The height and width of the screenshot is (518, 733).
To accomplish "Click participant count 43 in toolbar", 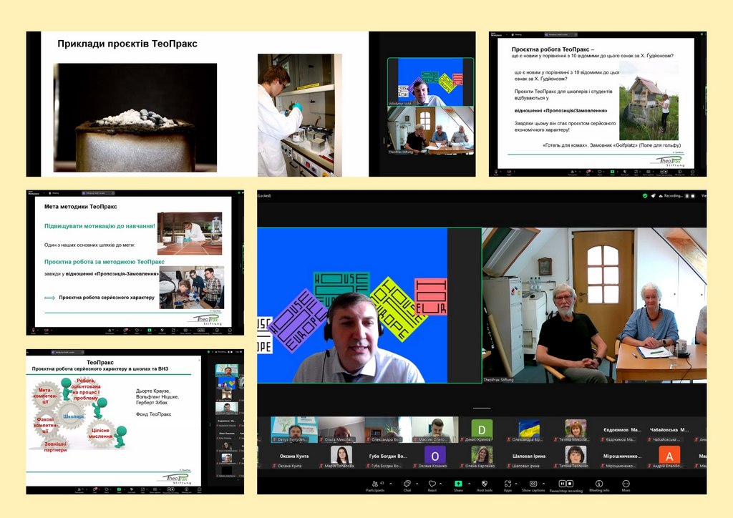I will 382,484.
